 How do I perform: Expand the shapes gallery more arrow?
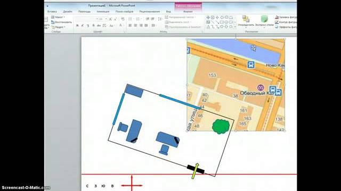click(235, 27)
